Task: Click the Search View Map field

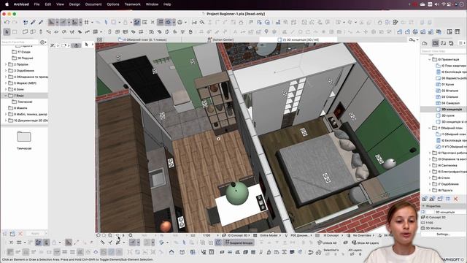Action: coord(443,51)
